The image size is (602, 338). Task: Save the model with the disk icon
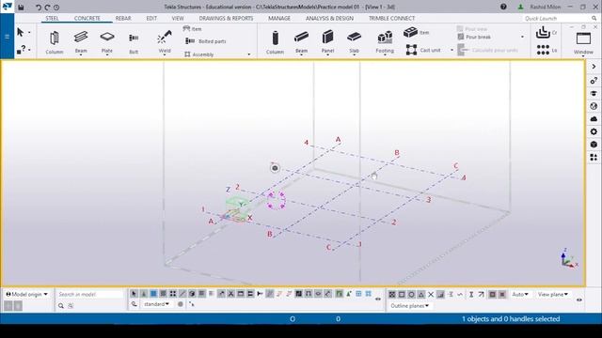pyautogui.click(x=21, y=7)
